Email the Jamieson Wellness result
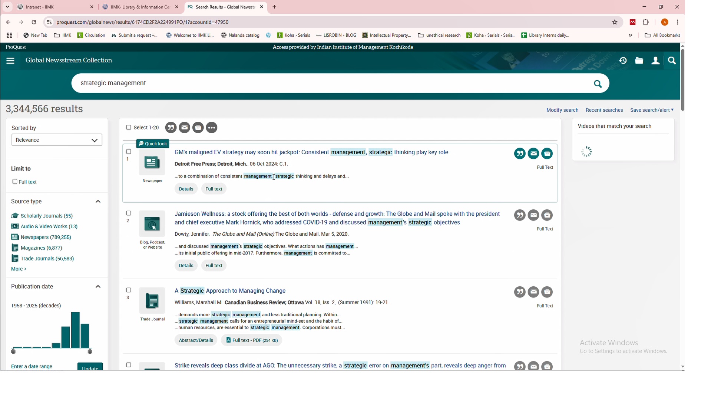 pos(533,216)
